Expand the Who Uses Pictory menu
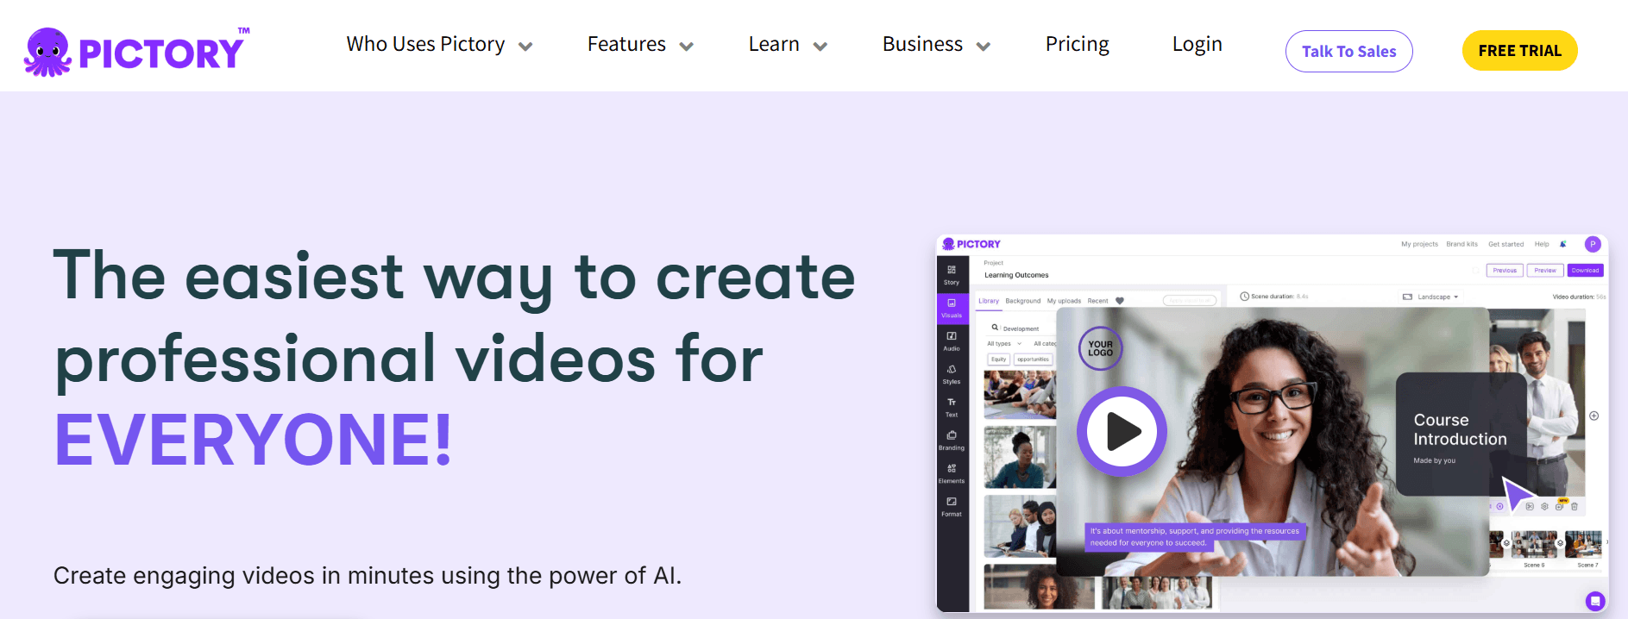 click(x=439, y=45)
